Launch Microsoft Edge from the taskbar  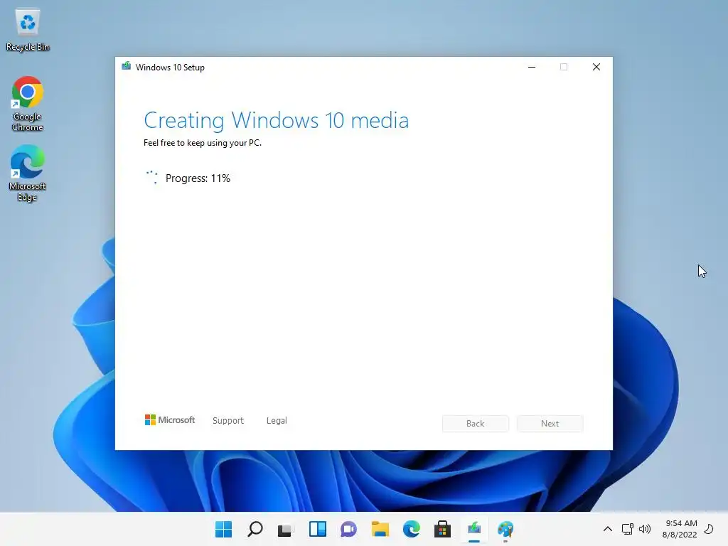point(412,529)
